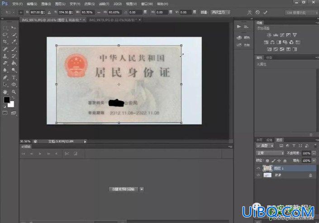The image size is (319, 223).
Task: Add a Brightness/Contrast adjustment
Action: pyautogui.click(x=269, y=35)
